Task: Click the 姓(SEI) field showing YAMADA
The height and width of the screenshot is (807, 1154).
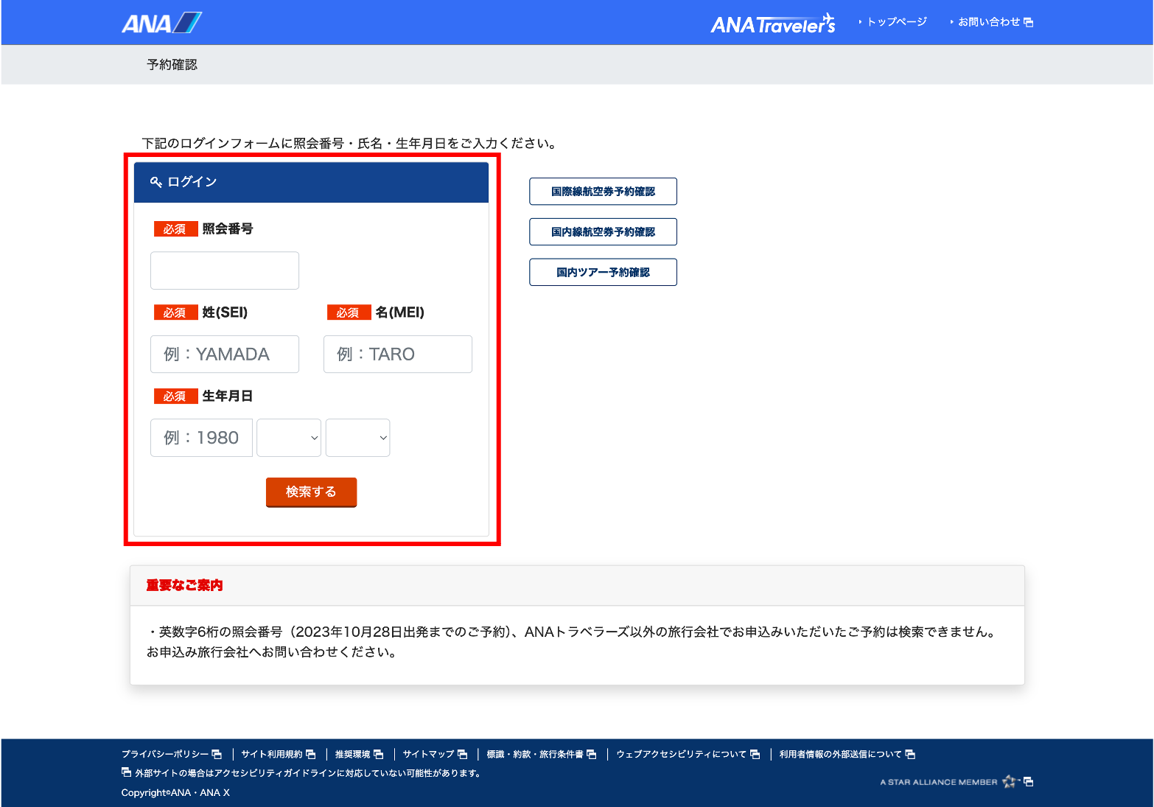Action: click(x=225, y=354)
